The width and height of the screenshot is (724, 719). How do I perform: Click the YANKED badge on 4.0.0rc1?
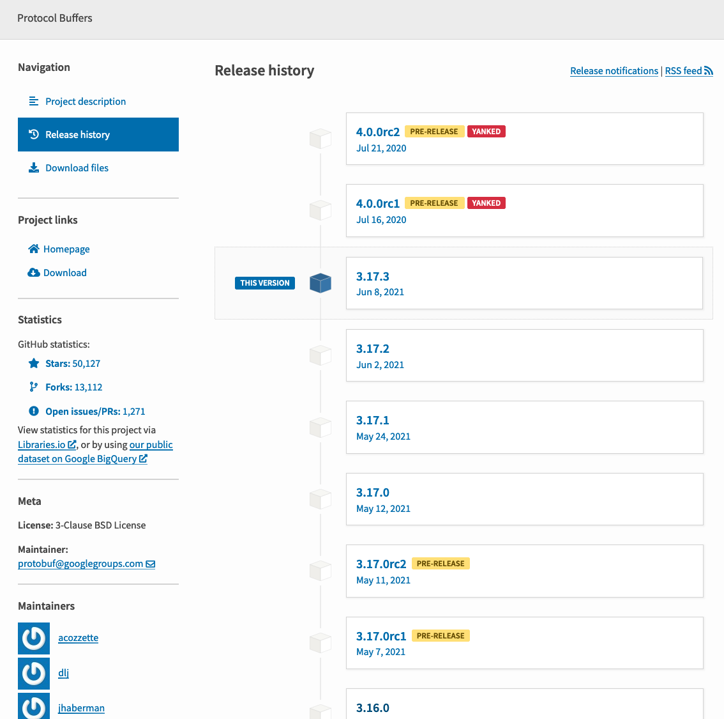(486, 203)
